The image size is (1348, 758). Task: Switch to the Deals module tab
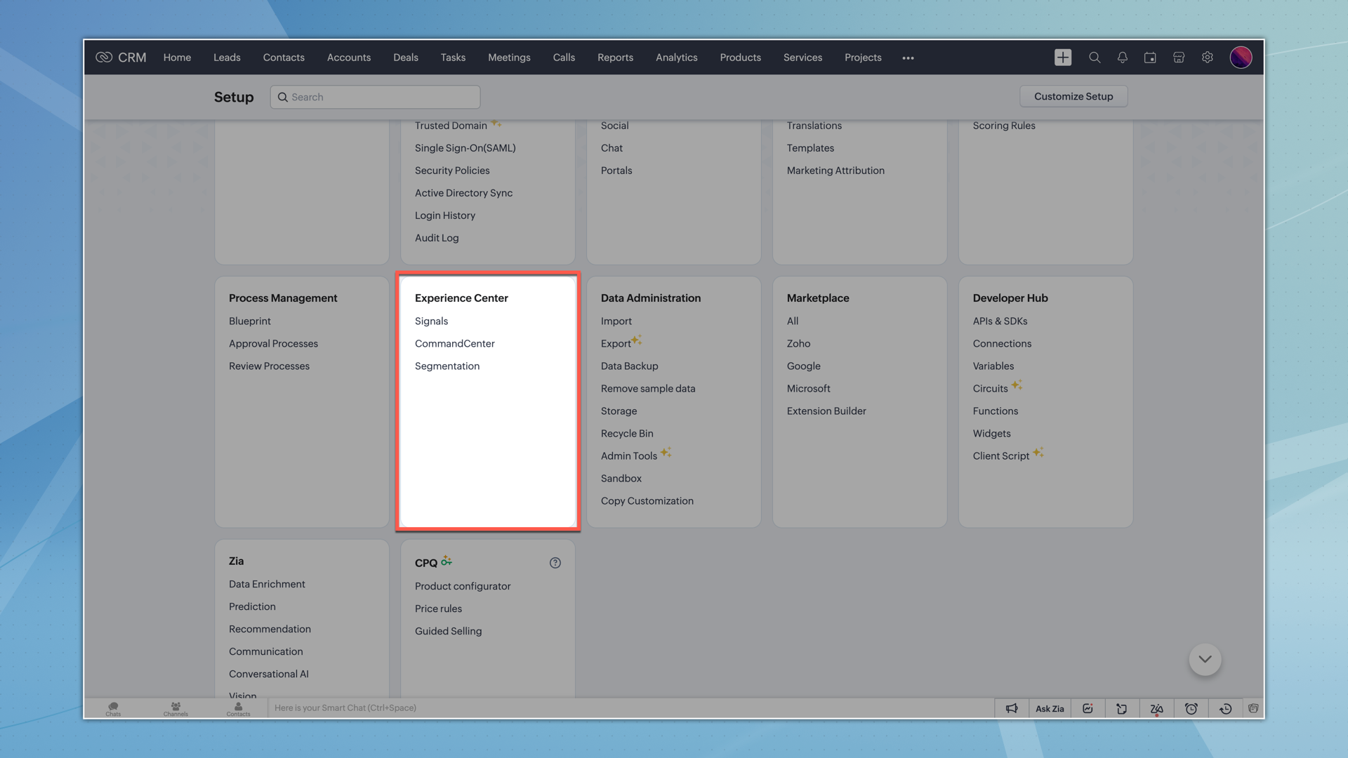(x=405, y=58)
